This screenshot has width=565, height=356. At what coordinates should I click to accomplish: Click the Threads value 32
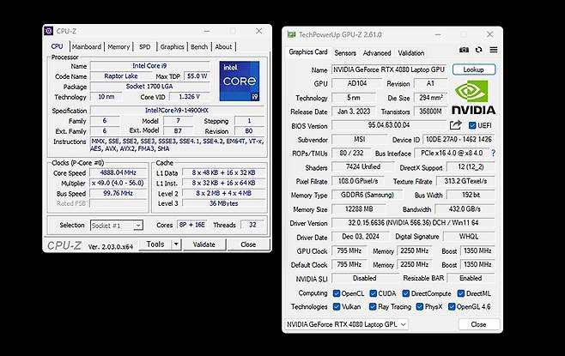coord(252,225)
